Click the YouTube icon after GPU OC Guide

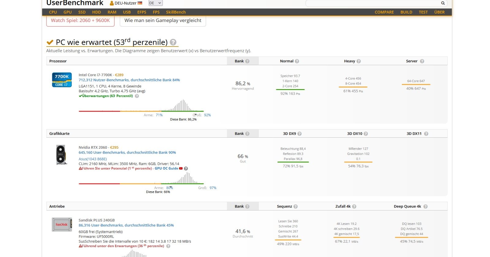(x=181, y=169)
